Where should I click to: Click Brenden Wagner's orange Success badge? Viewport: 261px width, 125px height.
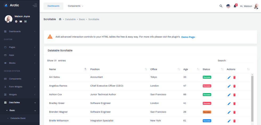tap(207, 112)
